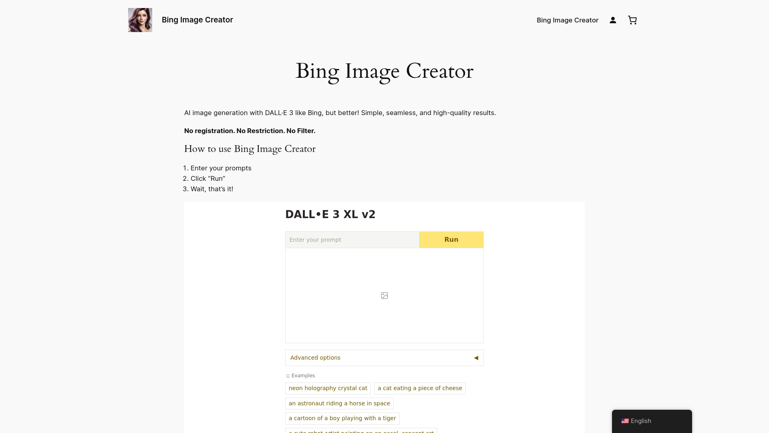The width and height of the screenshot is (769, 433).
Task: Click the Bing Image Creator logo icon
Action: click(x=140, y=20)
